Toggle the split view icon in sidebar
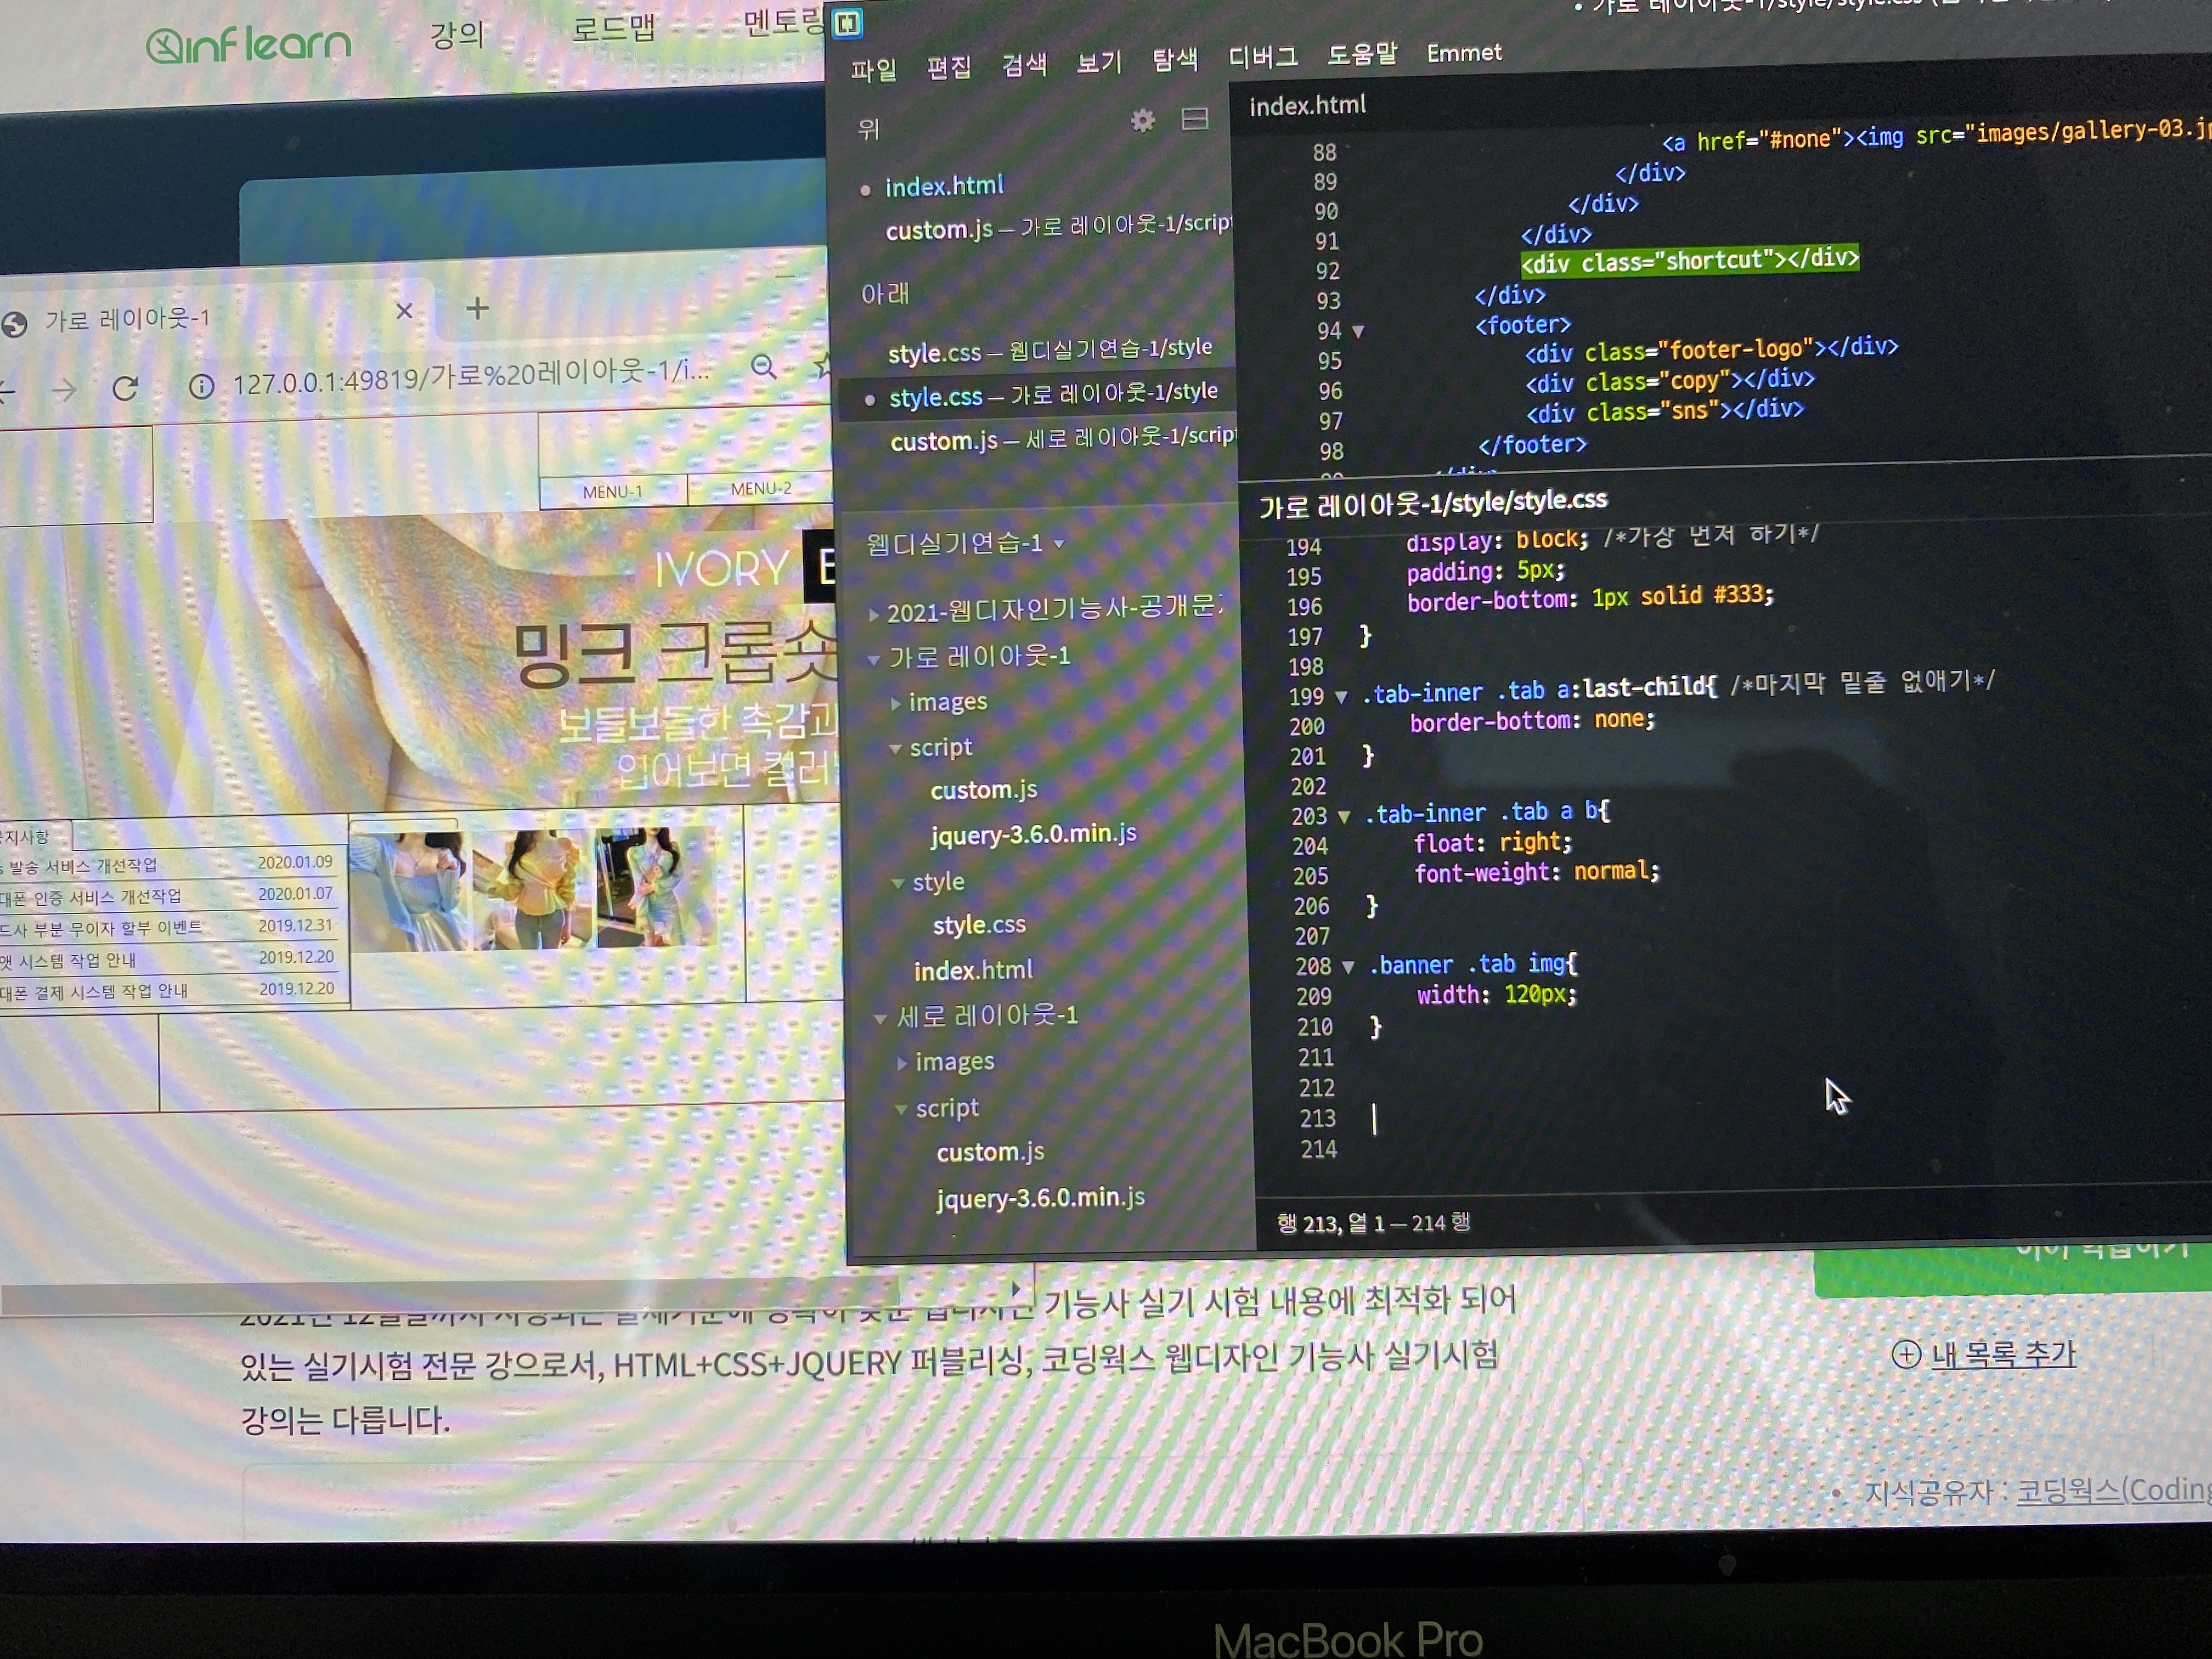2212x1659 pixels. [1195, 119]
